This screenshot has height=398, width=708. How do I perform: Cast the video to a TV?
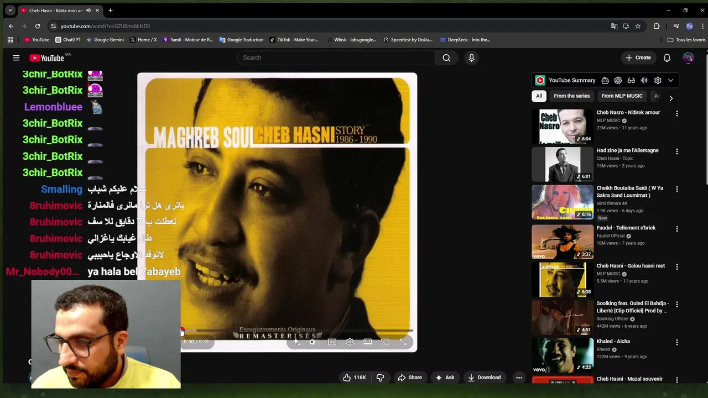coord(386,342)
